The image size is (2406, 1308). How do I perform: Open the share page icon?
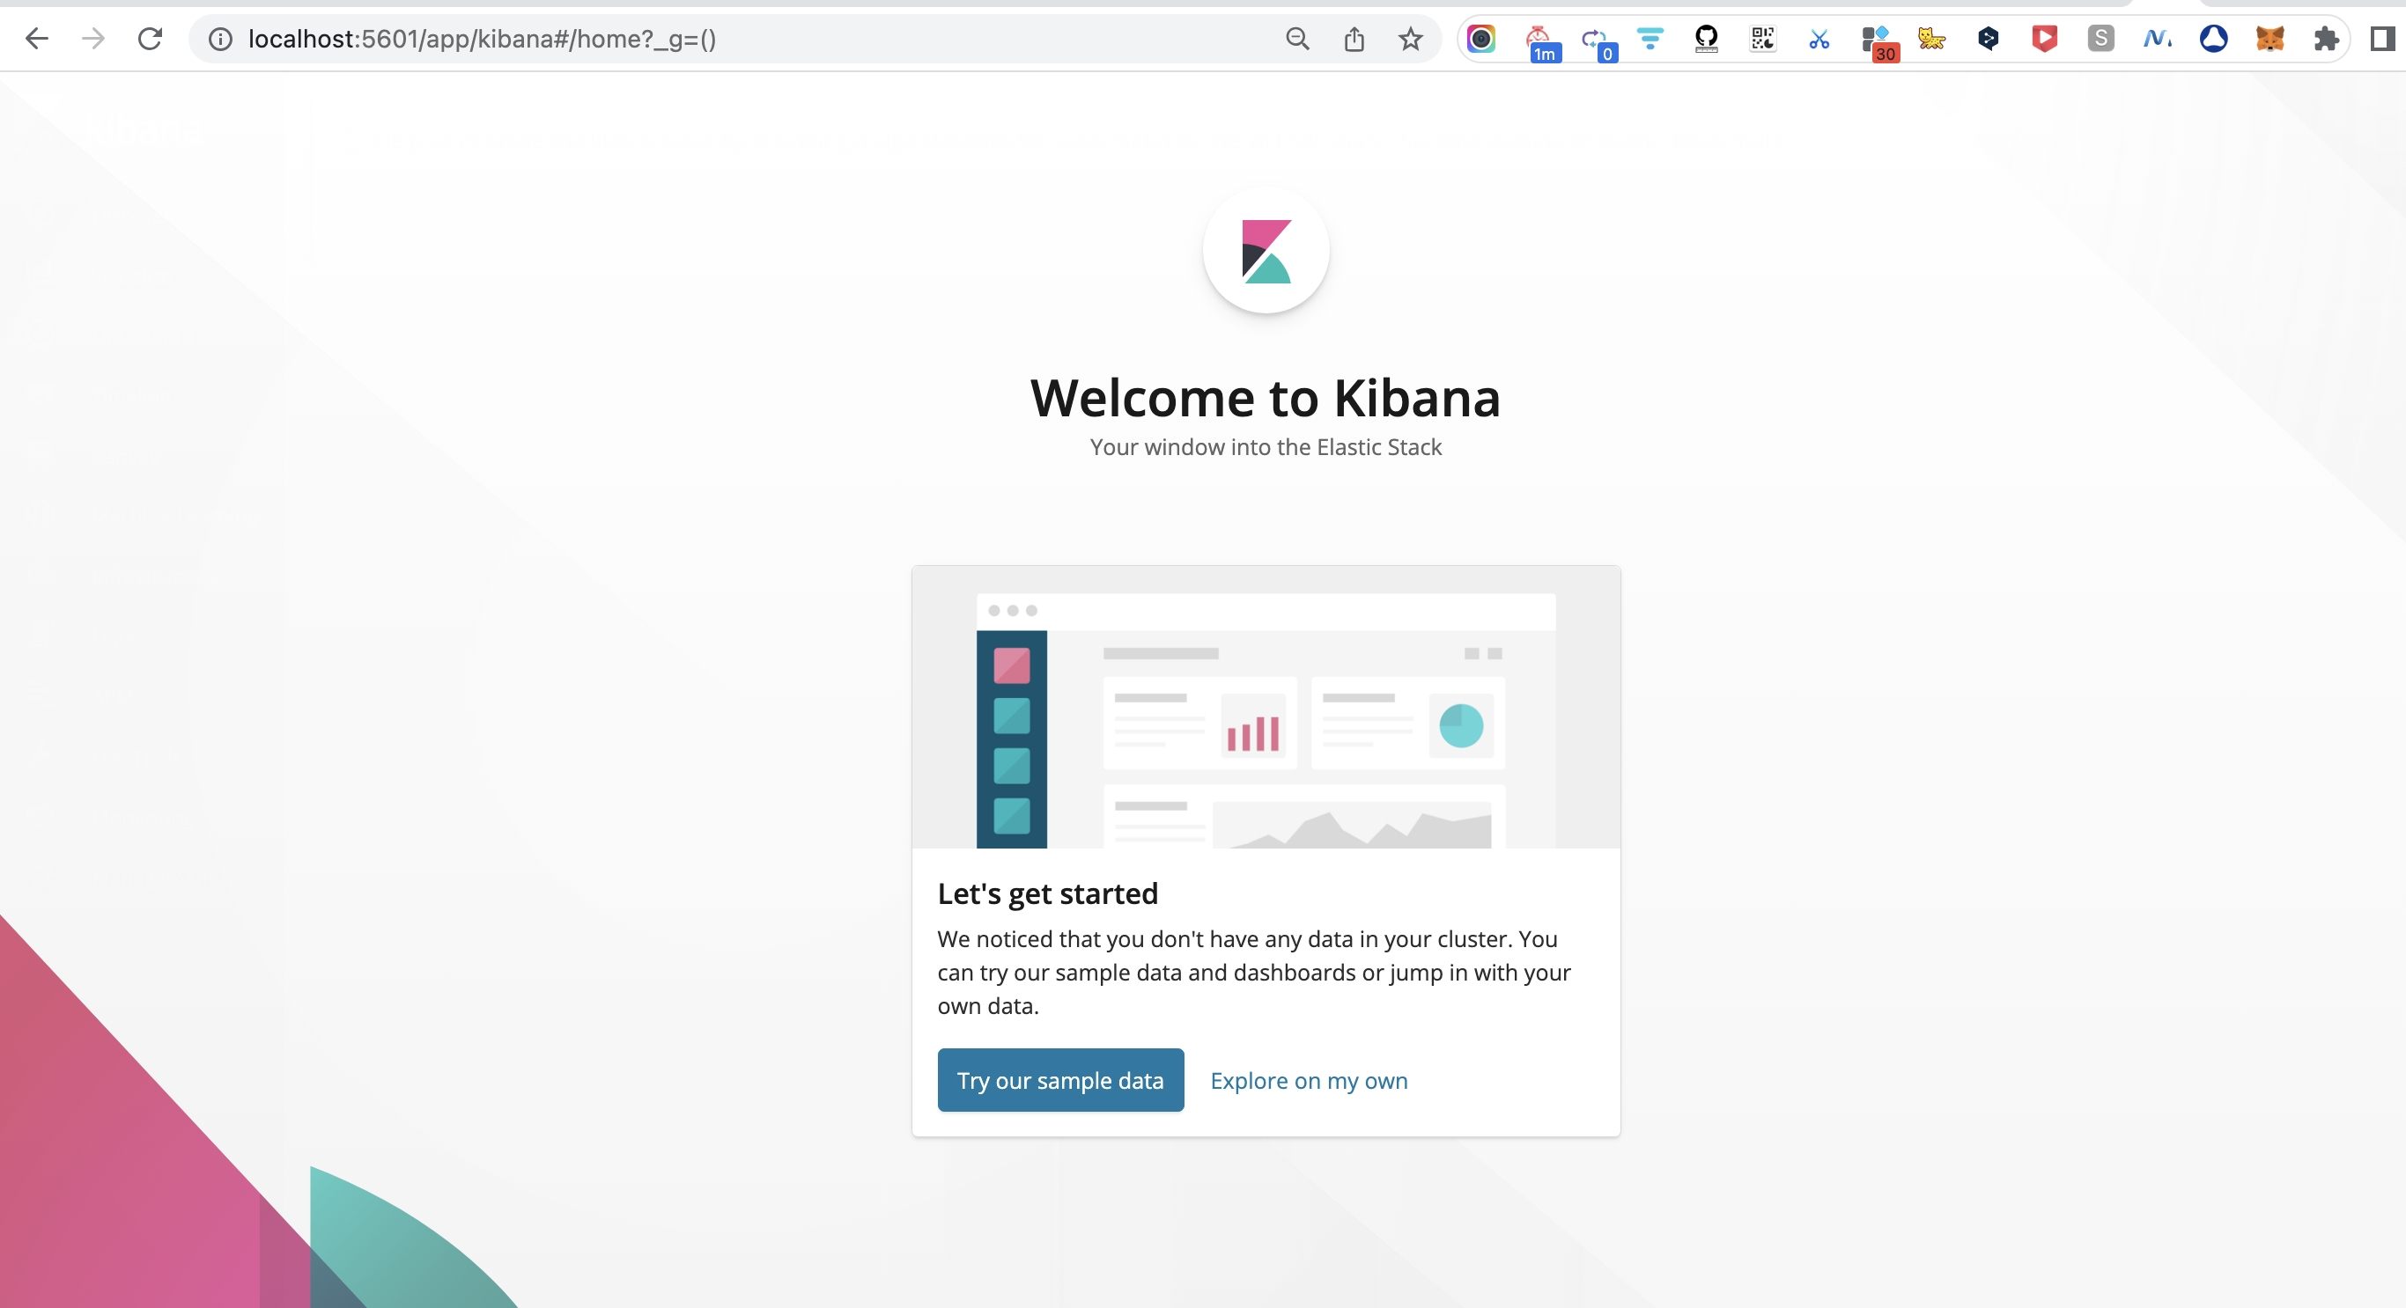pyautogui.click(x=1354, y=38)
